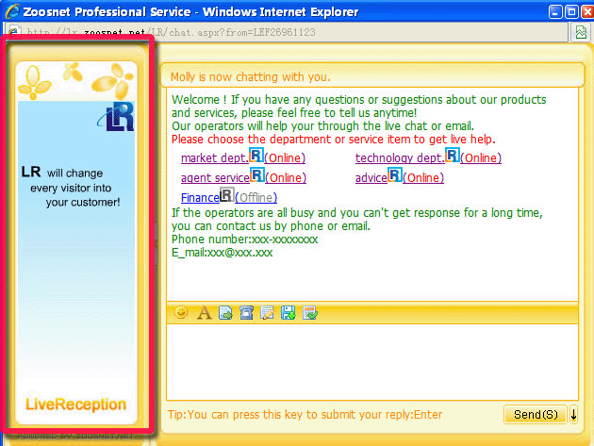Click 'Molly is now chatting with you.' header
This screenshot has height=446, width=594.
[251, 77]
